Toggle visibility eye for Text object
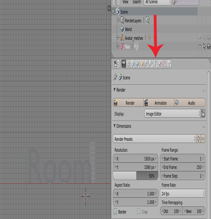Screen dimensions: 211x219 coord(200,46)
